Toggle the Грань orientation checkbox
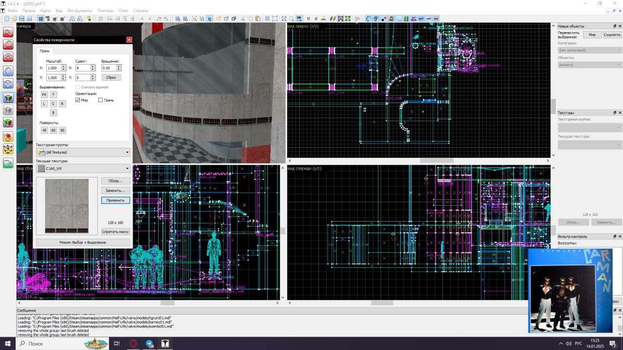Viewport: 623px width, 350px height. click(101, 100)
